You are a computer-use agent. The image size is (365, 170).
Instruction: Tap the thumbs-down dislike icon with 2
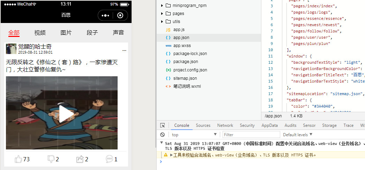pyautogui.click(x=51, y=159)
